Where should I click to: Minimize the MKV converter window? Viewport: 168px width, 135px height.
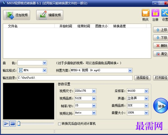tap(155, 3)
